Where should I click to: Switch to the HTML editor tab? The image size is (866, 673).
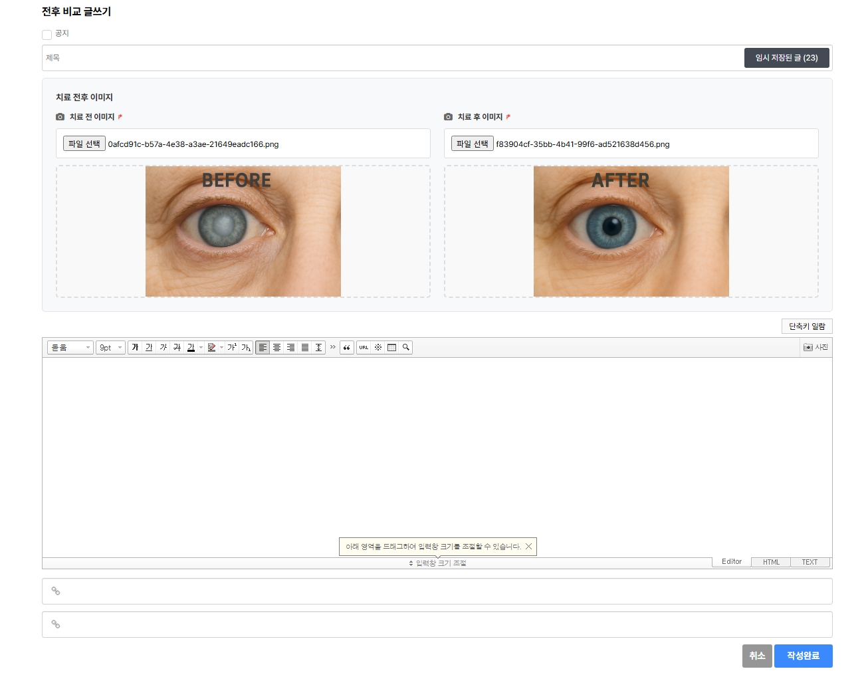[771, 562]
